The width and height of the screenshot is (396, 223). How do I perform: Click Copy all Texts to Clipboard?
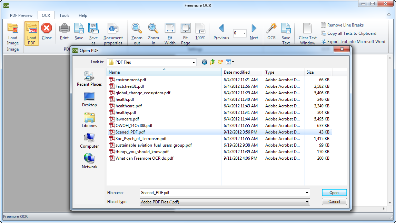(348, 33)
